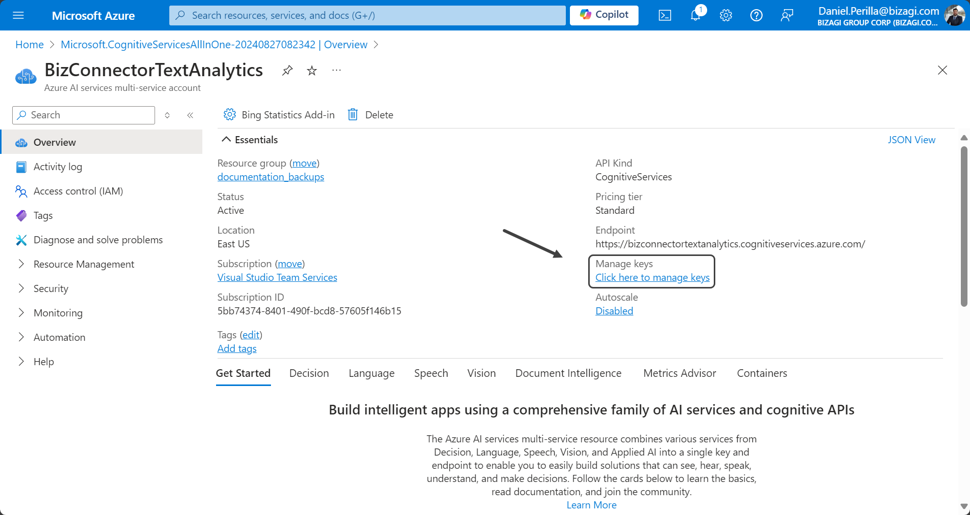This screenshot has height=515, width=970.
Task: Open the more options ellipsis
Action: click(337, 70)
